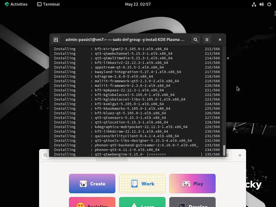Open the Work category in Software window

142,184
